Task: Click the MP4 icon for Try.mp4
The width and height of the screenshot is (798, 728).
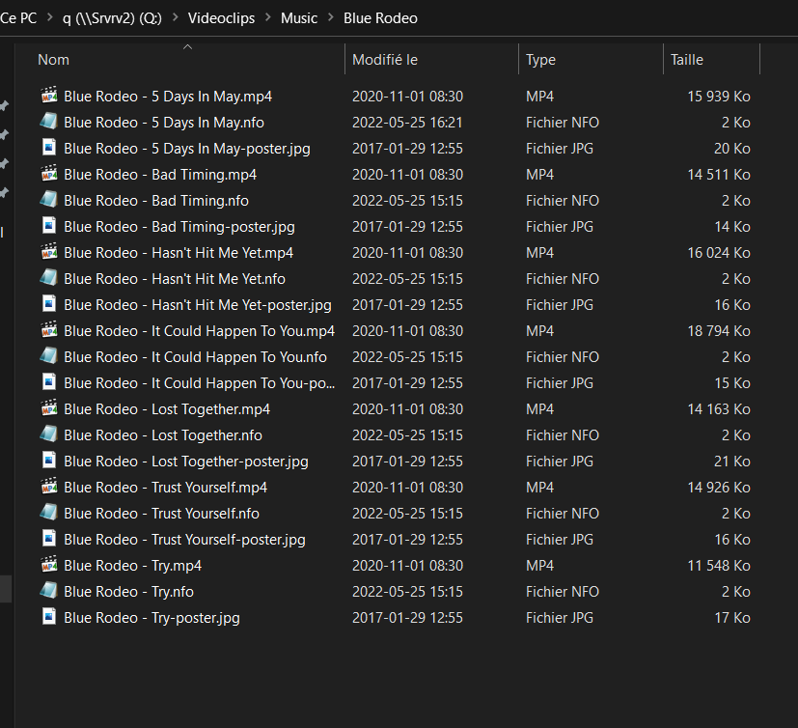Action: click(48, 565)
